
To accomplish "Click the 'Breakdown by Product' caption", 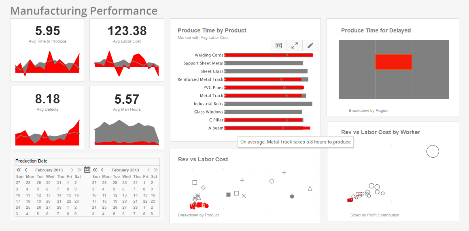I will (x=199, y=215).
